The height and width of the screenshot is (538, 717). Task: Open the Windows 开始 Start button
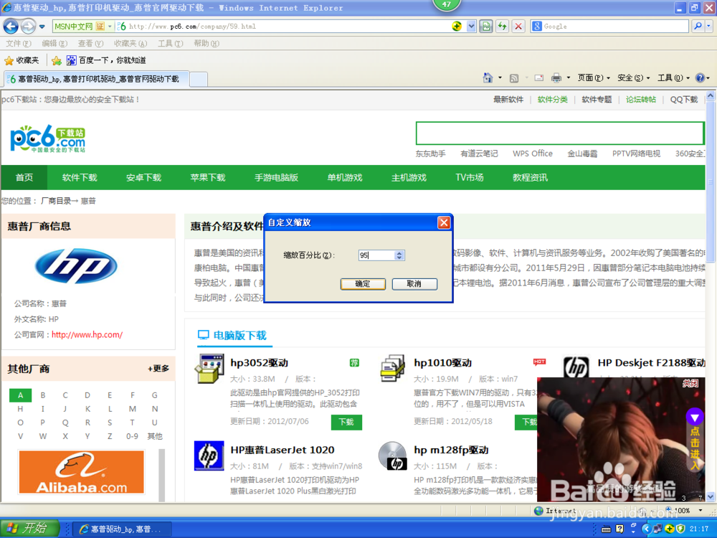pos(29,529)
